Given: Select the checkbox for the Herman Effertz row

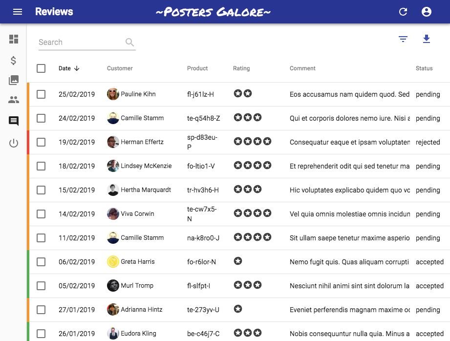Looking at the screenshot, I should click(41, 142).
